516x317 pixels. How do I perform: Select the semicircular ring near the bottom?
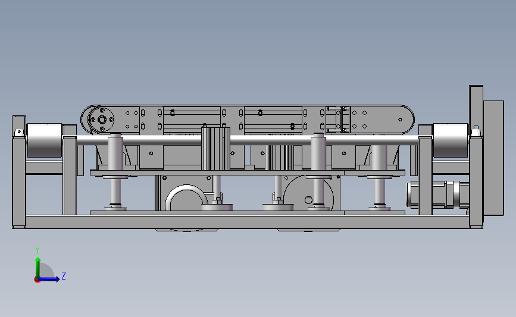pyautogui.click(x=186, y=197)
